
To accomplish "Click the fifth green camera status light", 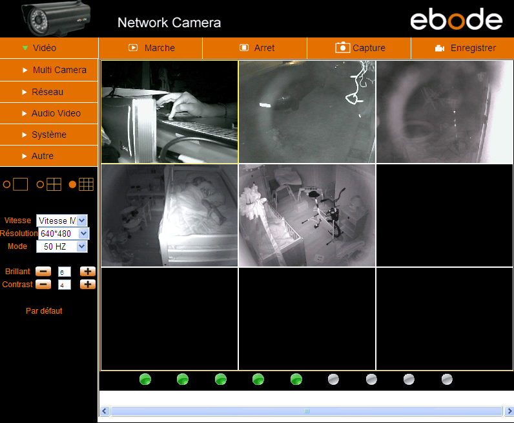I will 296,379.
